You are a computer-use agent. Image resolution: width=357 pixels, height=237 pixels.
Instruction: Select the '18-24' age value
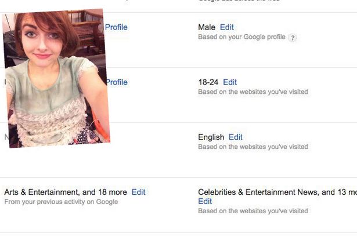tap(208, 82)
